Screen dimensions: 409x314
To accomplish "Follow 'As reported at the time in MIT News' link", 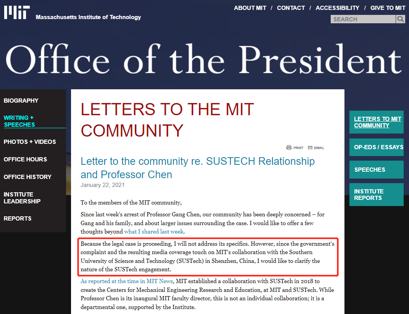I will click(126, 281).
